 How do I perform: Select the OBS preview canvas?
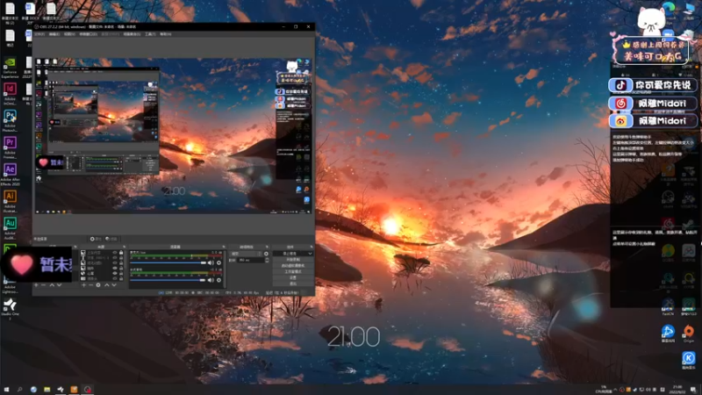(173, 136)
